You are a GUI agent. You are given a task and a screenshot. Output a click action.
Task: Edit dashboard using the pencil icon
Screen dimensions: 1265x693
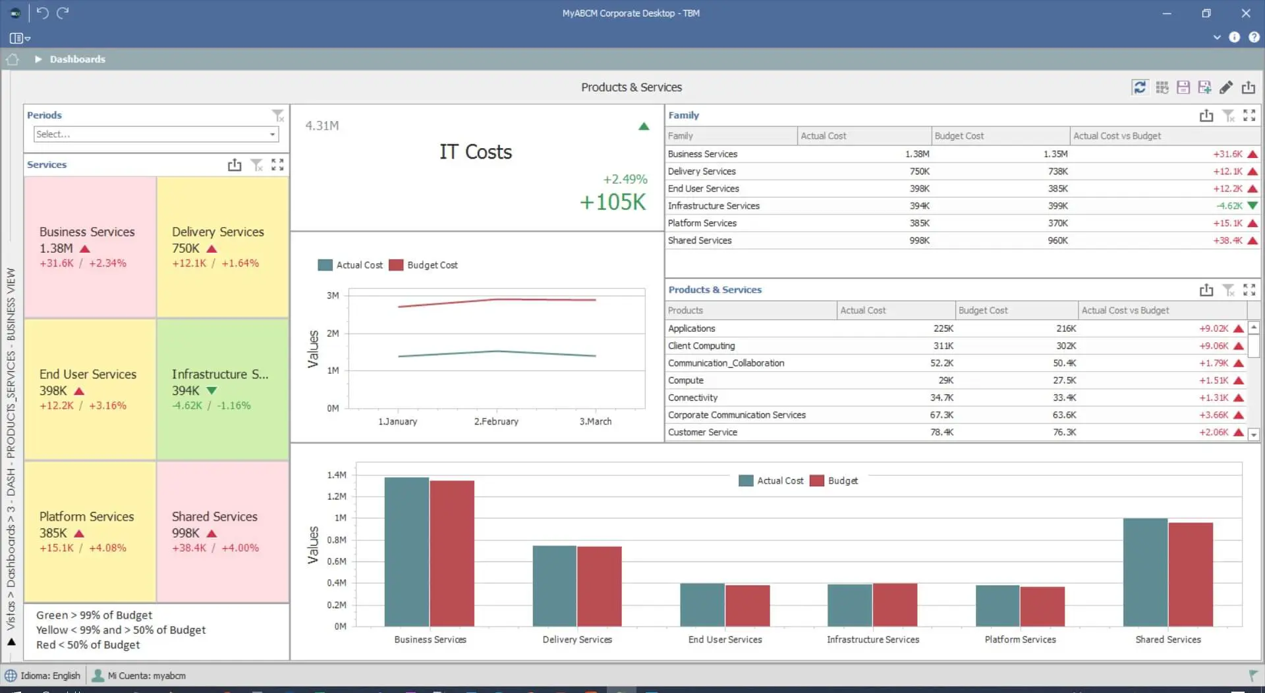tap(1226, 88)
